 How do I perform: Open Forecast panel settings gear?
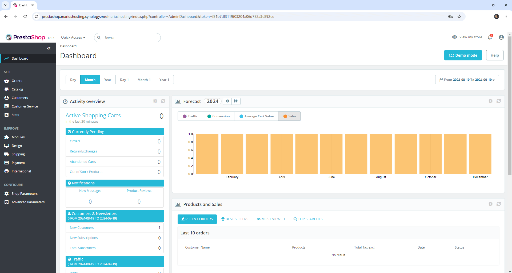[x=491, y=101]
